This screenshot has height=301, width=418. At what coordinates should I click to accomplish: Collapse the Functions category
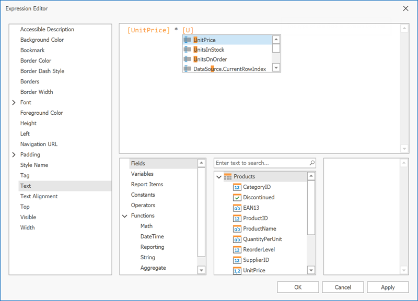(125, 216)
